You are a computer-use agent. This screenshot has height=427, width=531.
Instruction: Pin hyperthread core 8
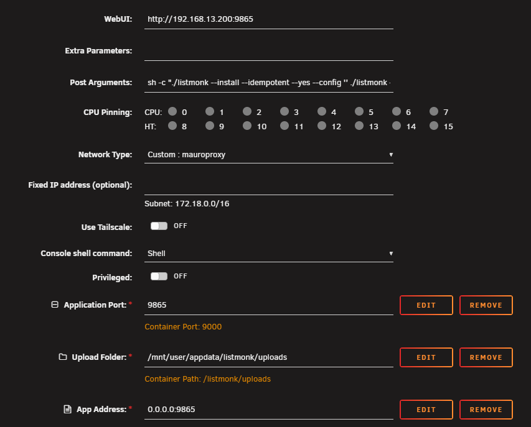tap(172, 126)
